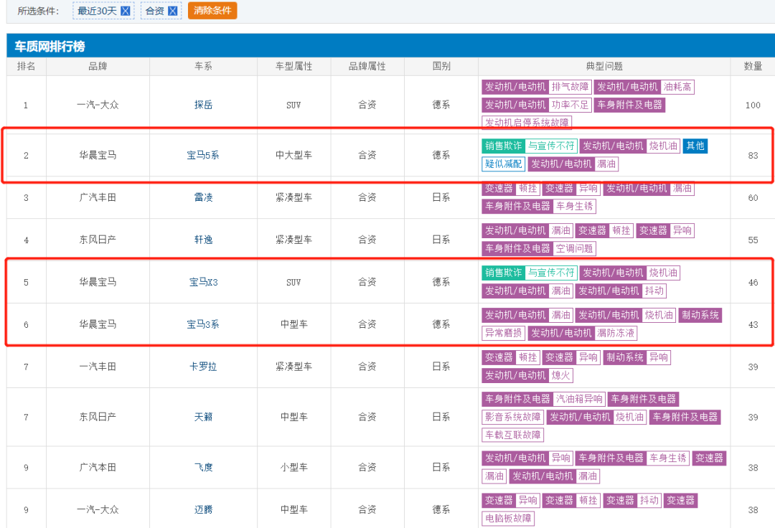775x528 pixels.
Task: Click the 空调问题 tag in 轩逸 row
Action: (x=574, y=248)
